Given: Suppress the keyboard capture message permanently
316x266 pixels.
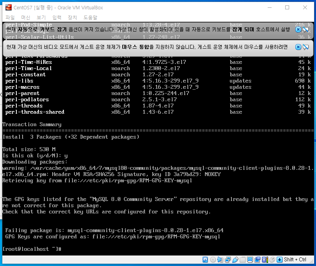Looking at the screenshot, I should coord(306,30).
